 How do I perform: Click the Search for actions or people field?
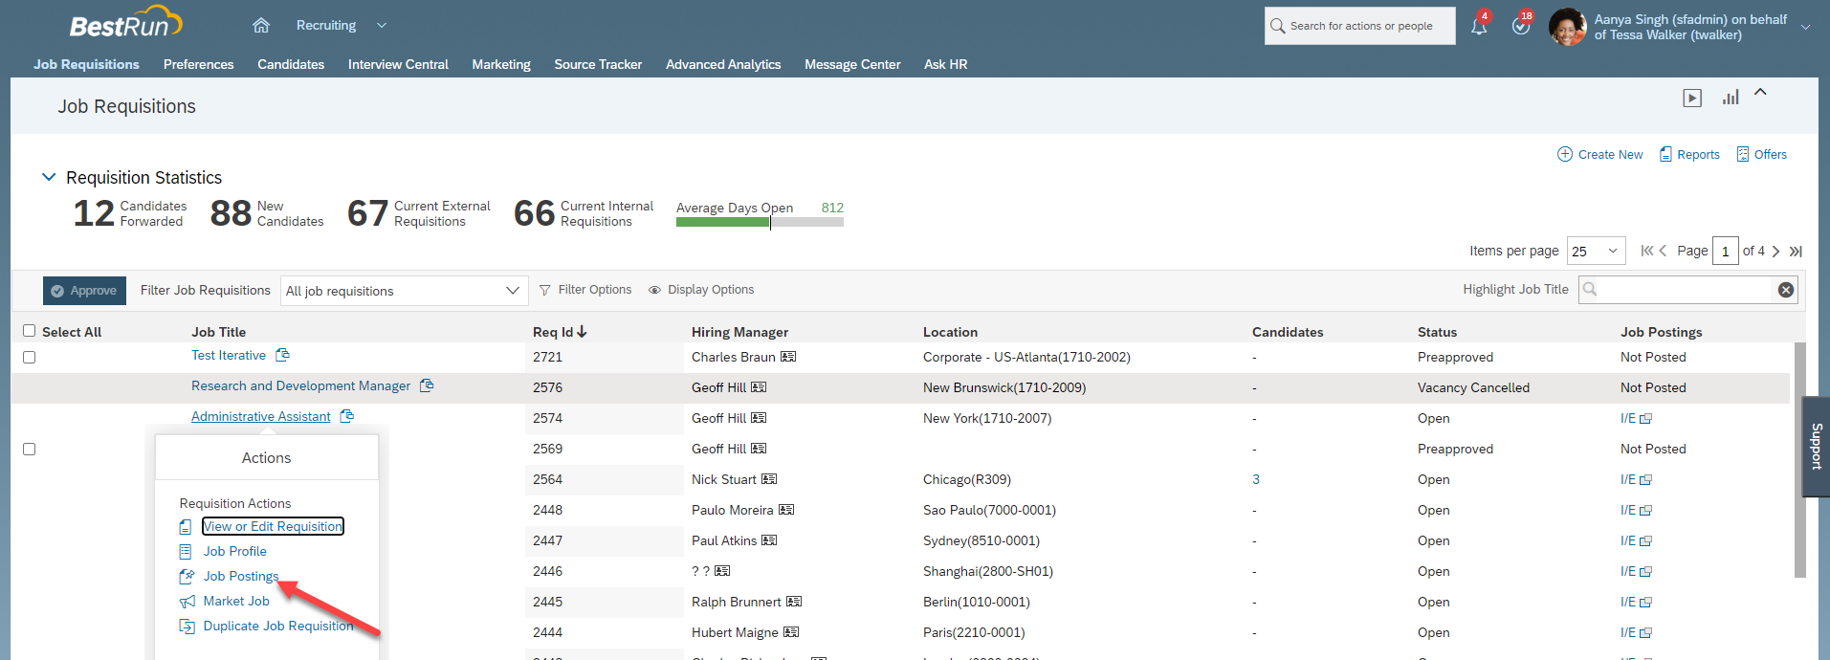coord(1360,26)
